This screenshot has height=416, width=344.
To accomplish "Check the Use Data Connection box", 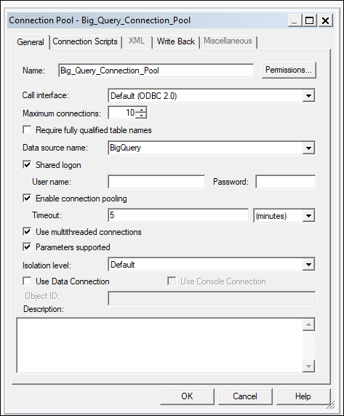I will pos(27,281).
